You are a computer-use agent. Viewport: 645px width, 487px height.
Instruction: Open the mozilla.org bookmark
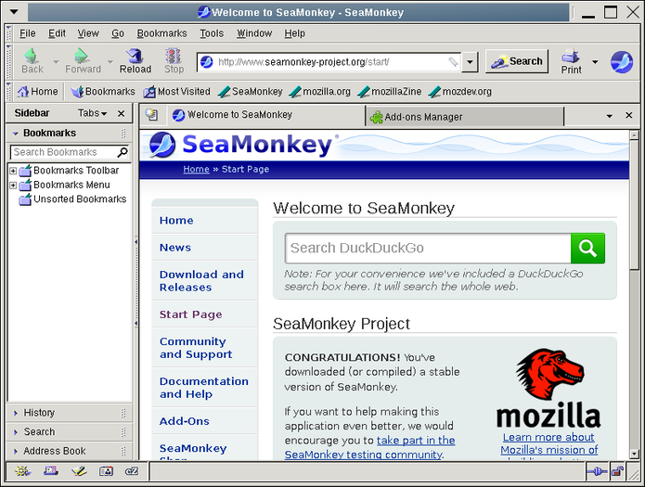click(x=320, y=91)
